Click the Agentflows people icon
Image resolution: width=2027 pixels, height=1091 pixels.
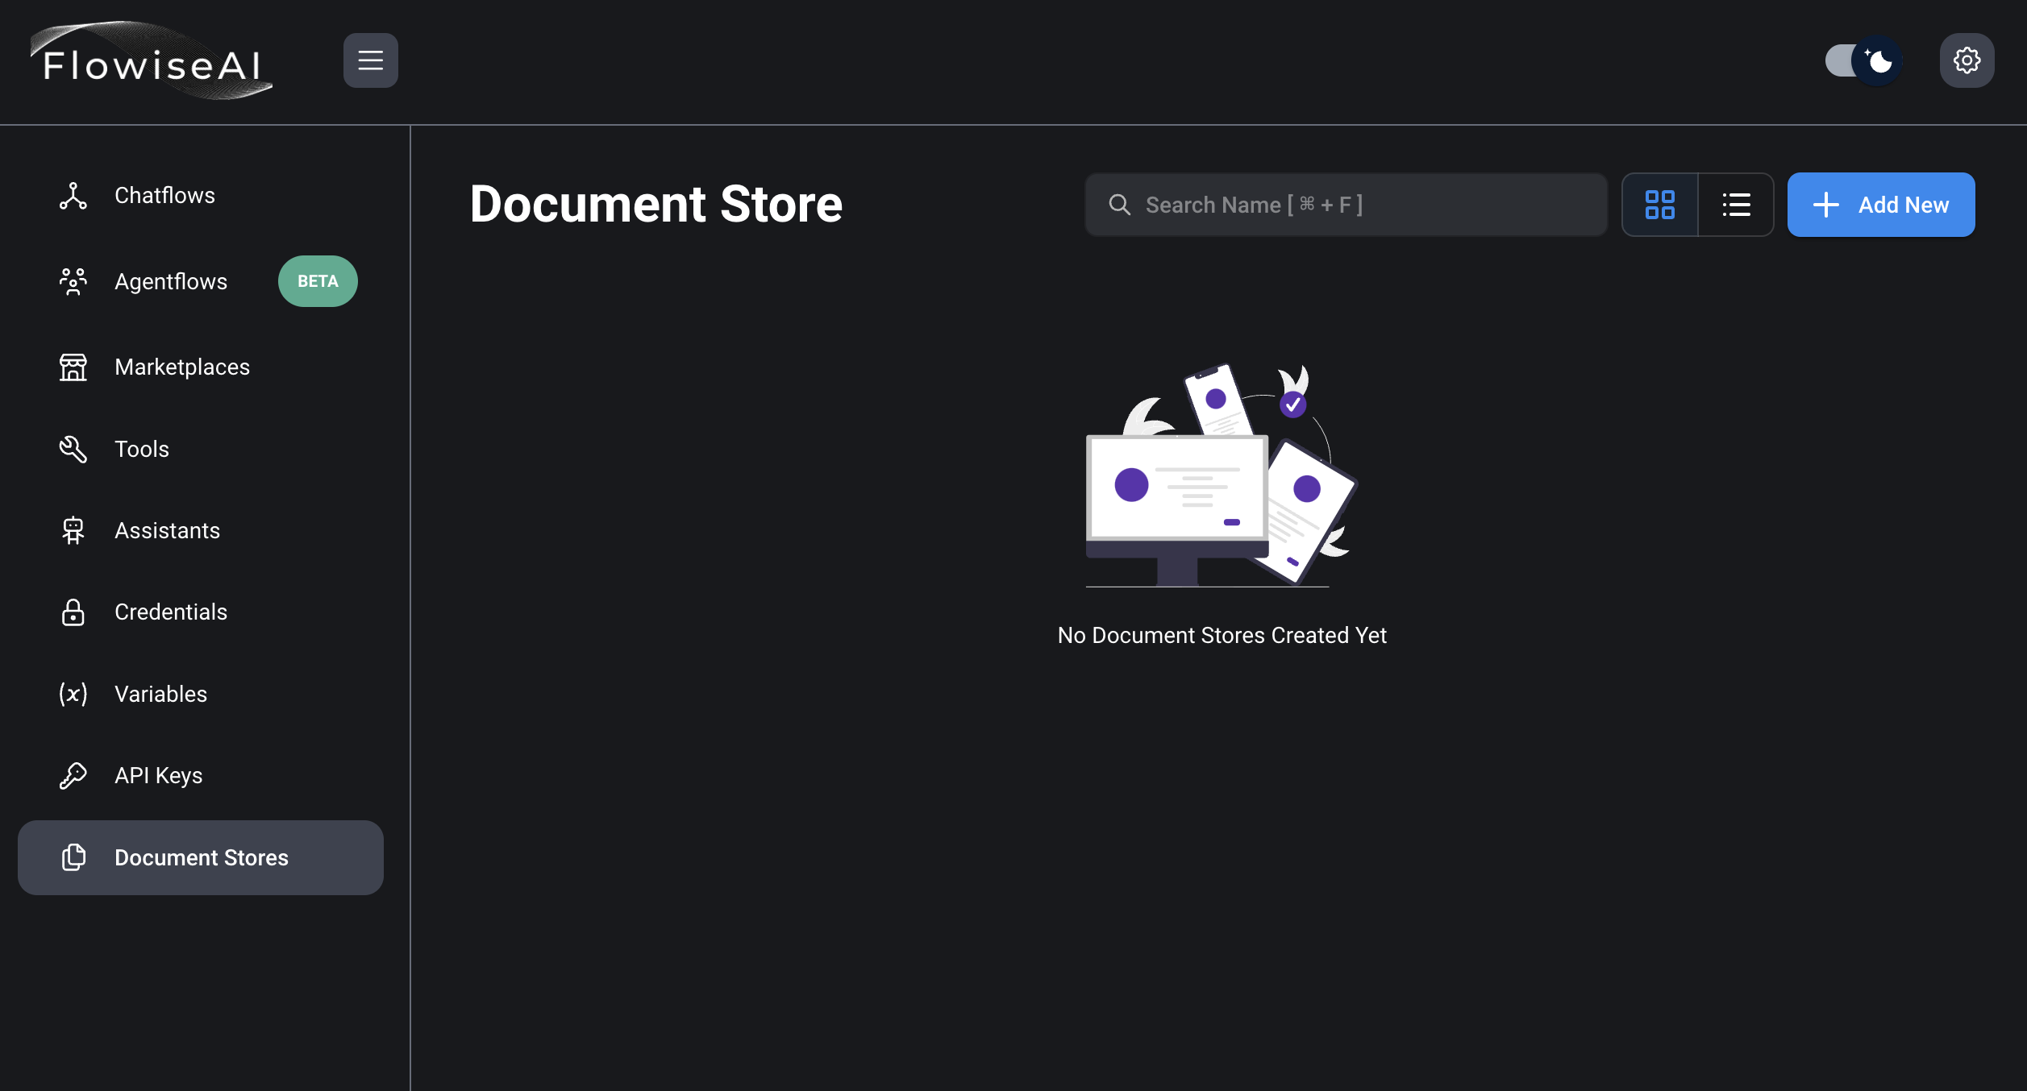[73, 281]
